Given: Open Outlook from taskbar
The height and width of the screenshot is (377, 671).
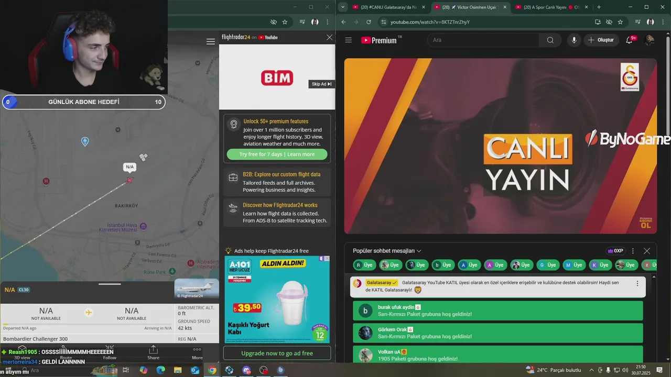Looking at the screenshot, I should point(195,370).
